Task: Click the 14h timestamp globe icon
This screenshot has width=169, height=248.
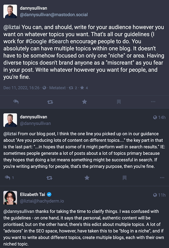Action: [155, 117]
